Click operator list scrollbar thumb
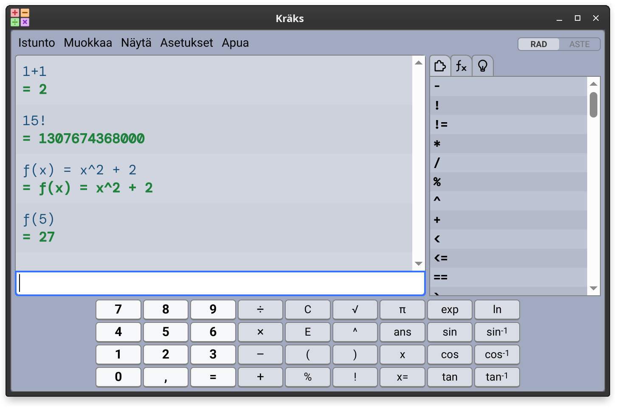Screen dimensions: 622x409 pos(594,104)
